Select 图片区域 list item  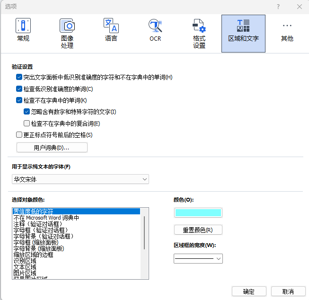(77, 273)
